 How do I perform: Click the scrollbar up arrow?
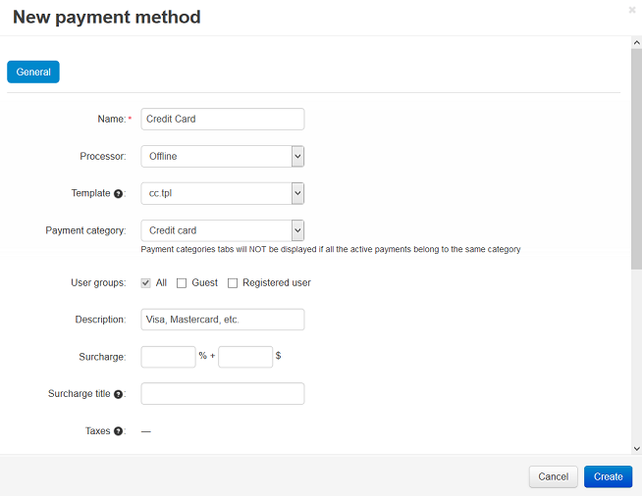tap(637, 42)
